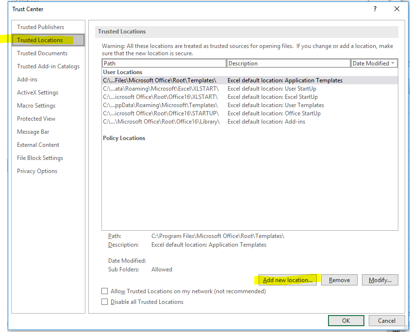Check Disable all Trusted Locations
The height and width of the screenshot is (332, 410).
(104, 302)
